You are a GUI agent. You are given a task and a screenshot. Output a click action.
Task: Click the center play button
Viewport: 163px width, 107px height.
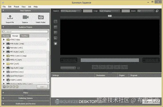(x=110, y=67)
